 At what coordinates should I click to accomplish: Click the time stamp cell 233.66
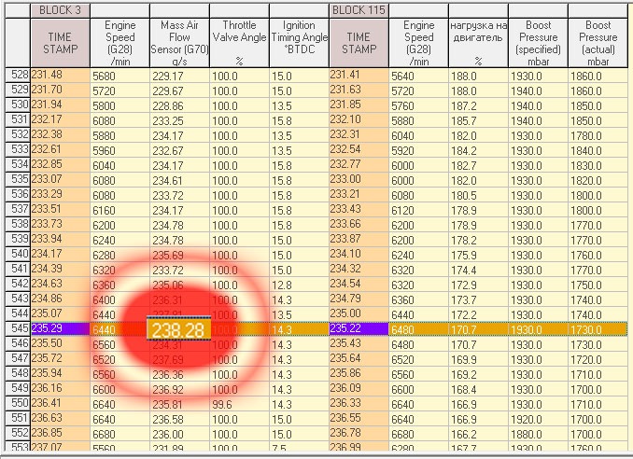[x=359, y=225]
